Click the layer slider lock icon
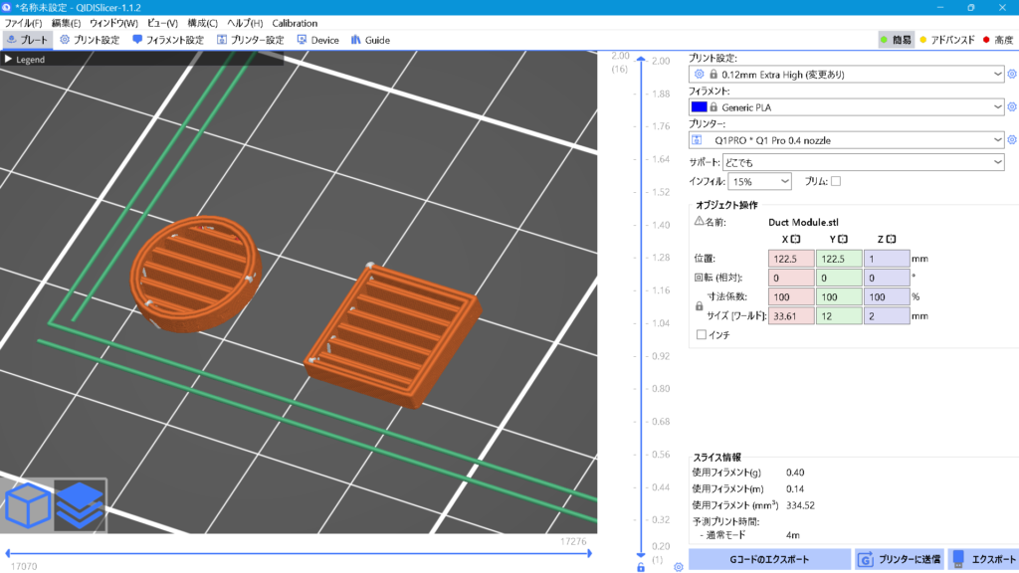The image size is (1019, 573). coord(641,567)
